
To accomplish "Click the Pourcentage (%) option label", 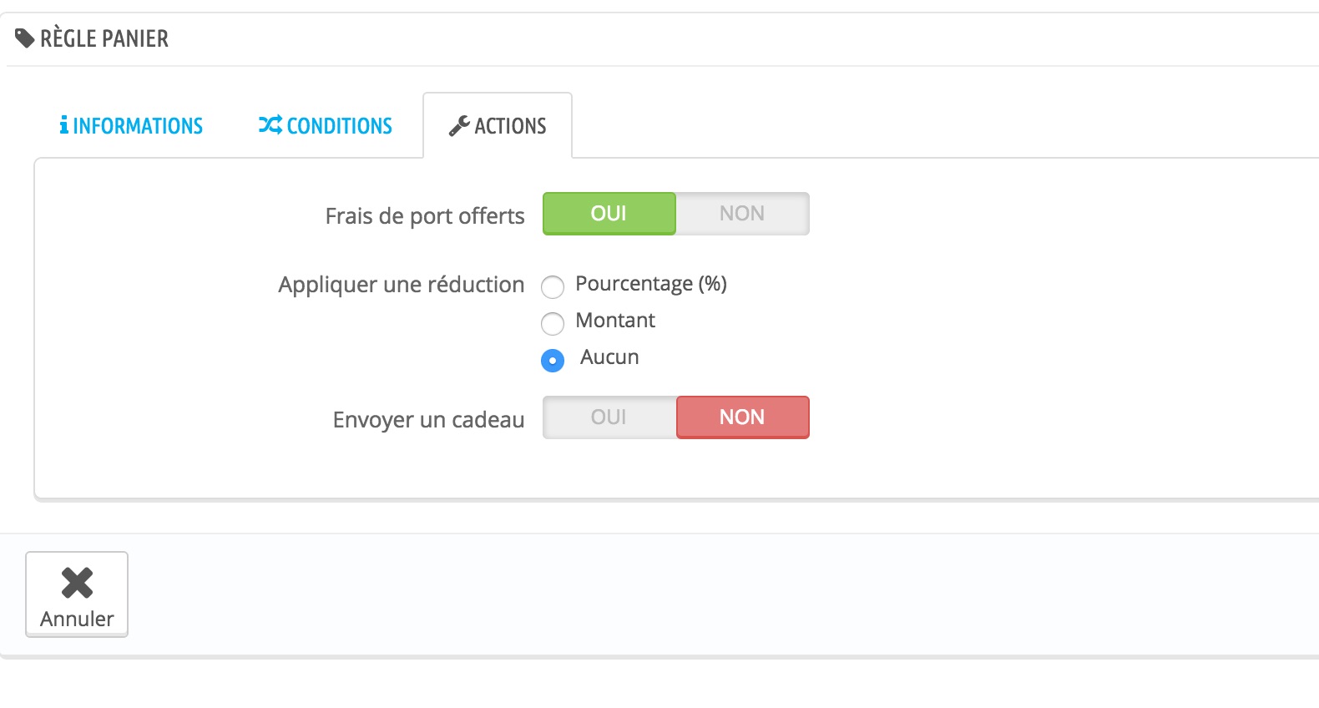I will click(x=651, y=284).
